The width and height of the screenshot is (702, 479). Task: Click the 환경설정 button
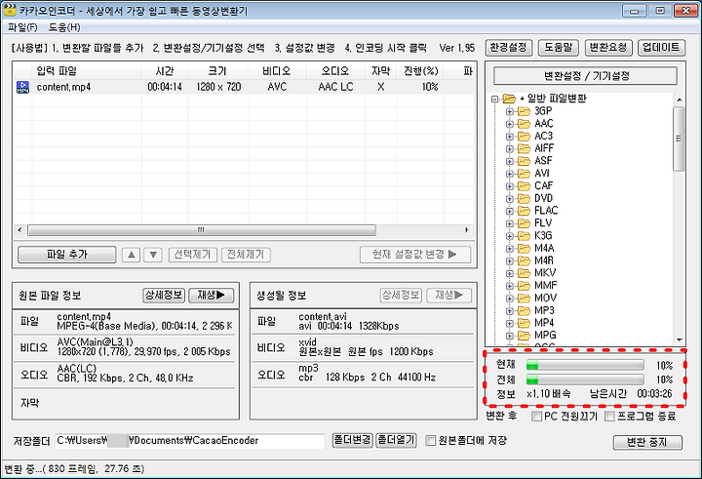509,48
